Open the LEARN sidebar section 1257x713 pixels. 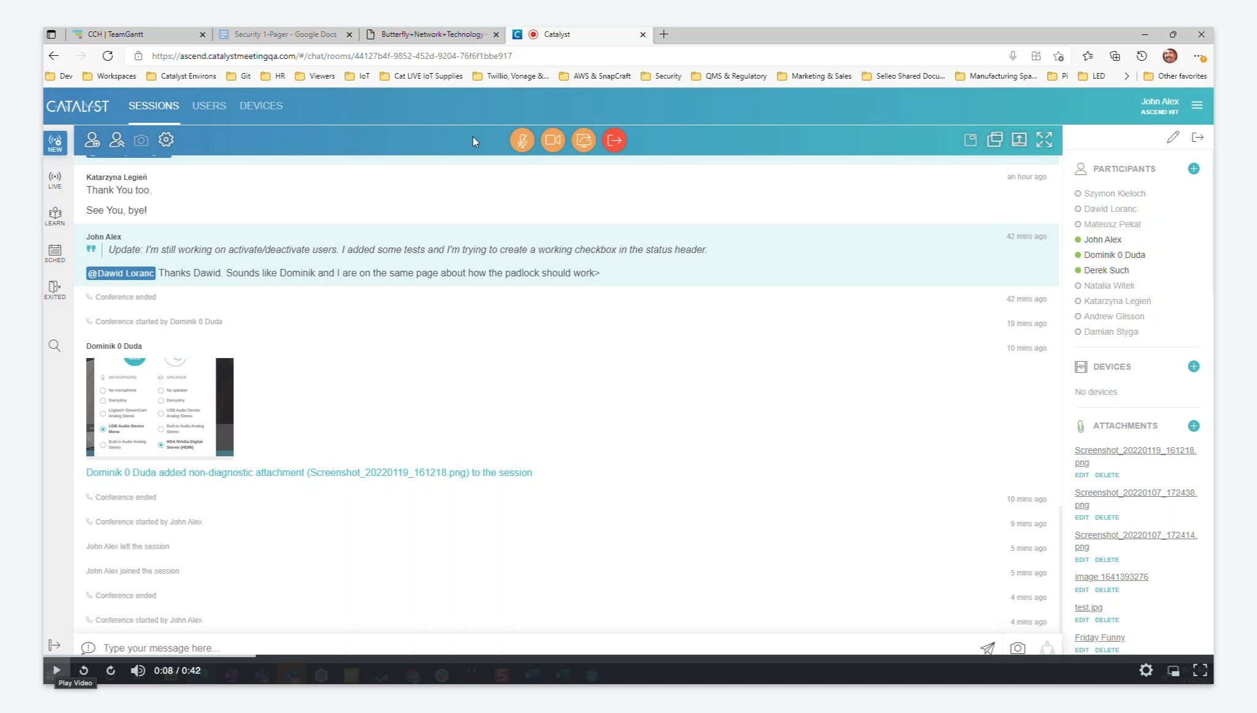tap(55, 217)
